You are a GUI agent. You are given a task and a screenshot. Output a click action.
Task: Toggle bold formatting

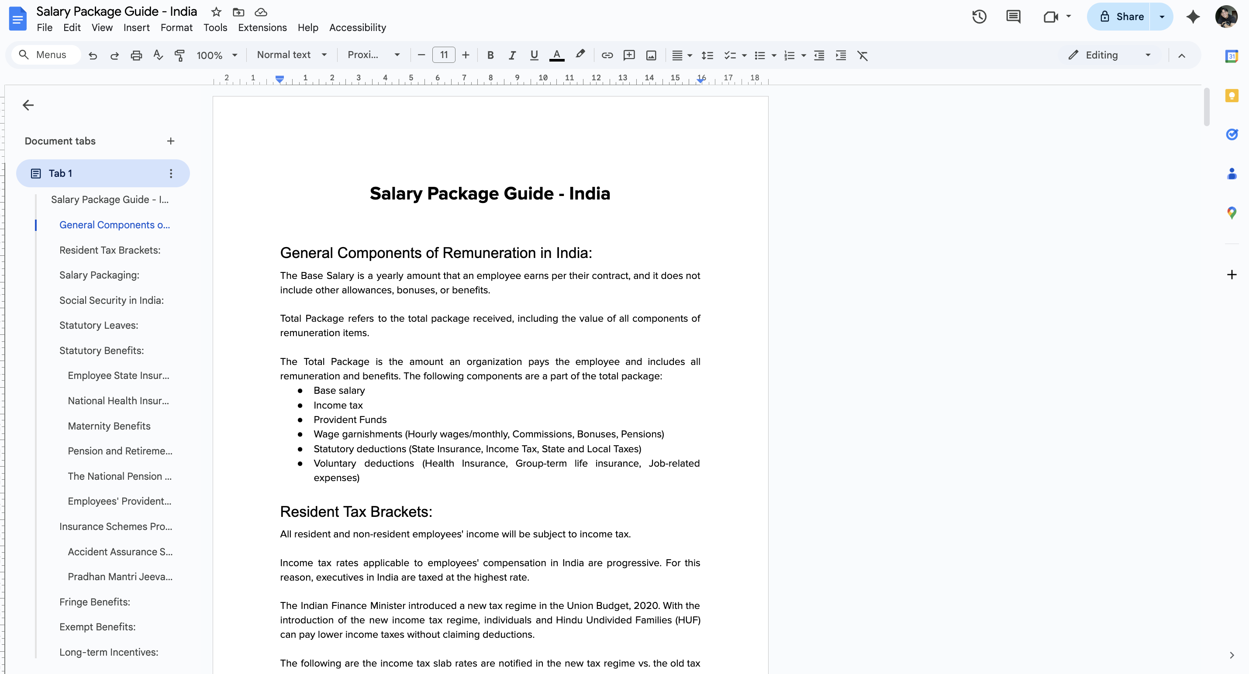(x=490, y=55)
